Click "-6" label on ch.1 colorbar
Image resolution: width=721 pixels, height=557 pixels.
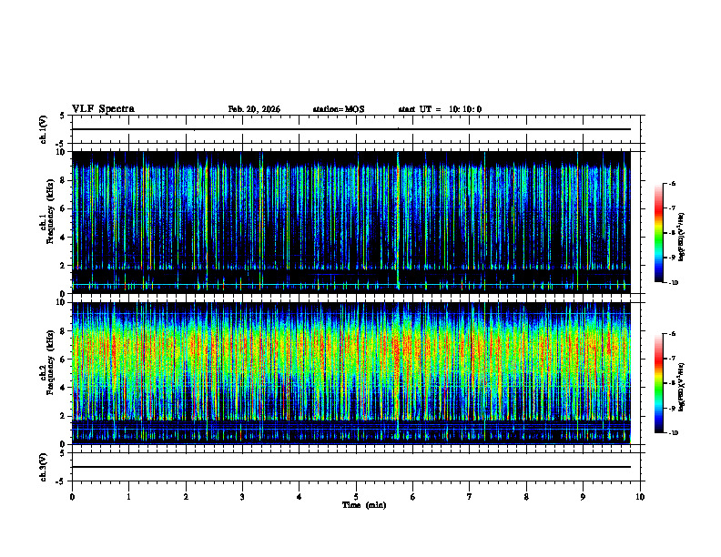point(672,183)
